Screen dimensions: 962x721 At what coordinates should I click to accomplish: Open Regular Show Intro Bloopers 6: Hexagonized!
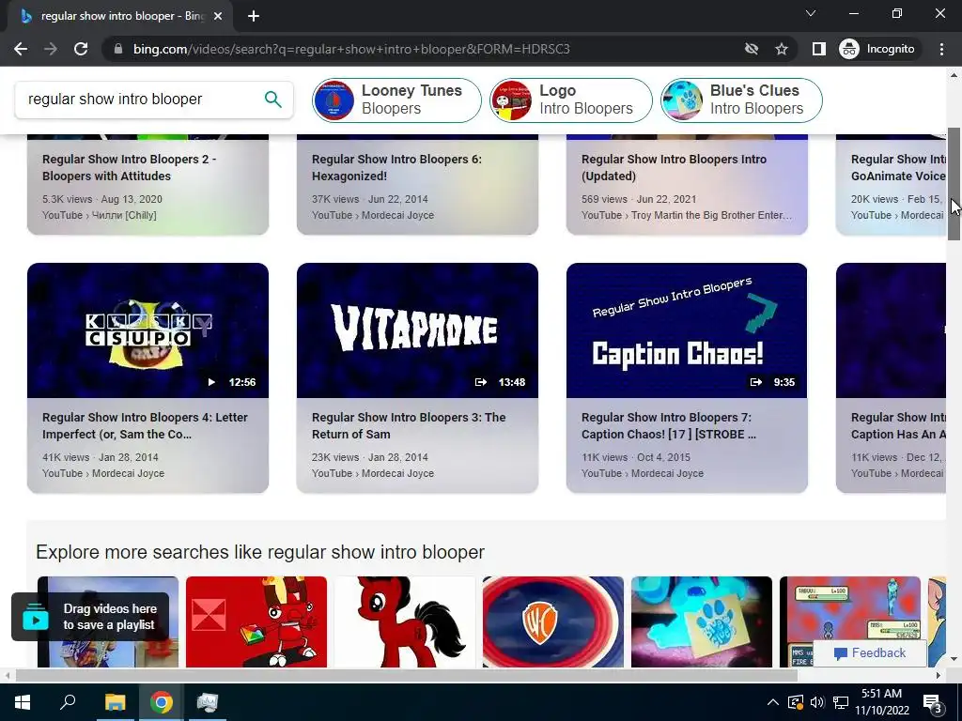[396, 167]
